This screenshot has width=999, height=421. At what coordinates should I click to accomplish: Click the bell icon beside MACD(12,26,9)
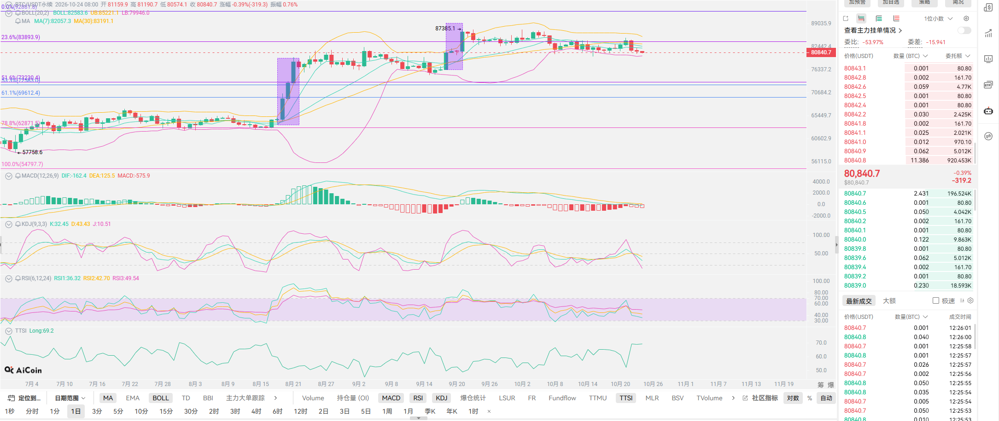point(18,176)
